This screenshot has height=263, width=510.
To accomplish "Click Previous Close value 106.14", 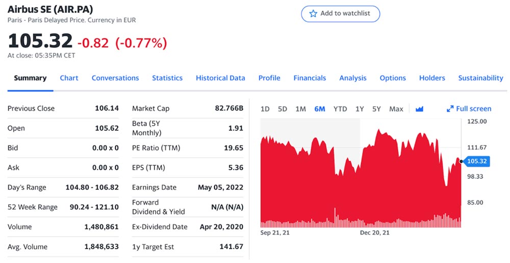I will coord(107,108).
